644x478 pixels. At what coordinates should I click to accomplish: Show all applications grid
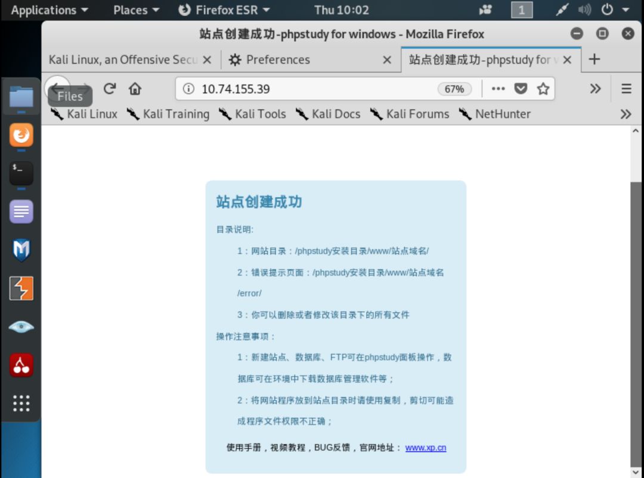(21, 404)
